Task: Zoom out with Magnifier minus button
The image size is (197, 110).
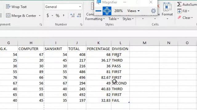Action: 98,11
